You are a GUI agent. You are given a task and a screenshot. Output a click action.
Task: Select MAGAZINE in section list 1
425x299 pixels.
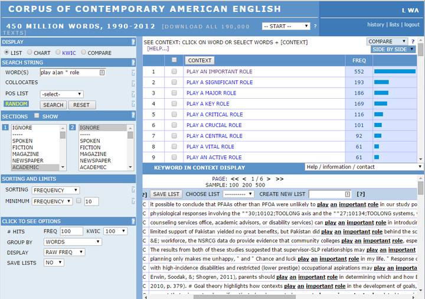[x=35, y=154]
